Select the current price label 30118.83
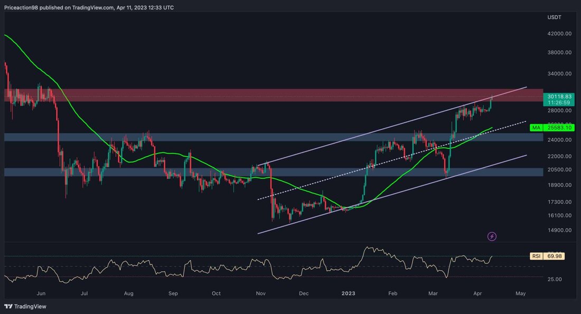581x314 pixels. pyautogui.click(x=559, y=96)
